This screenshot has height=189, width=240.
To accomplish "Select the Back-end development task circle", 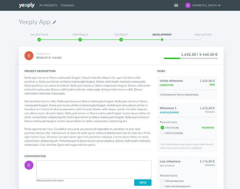I will point(162,186).
